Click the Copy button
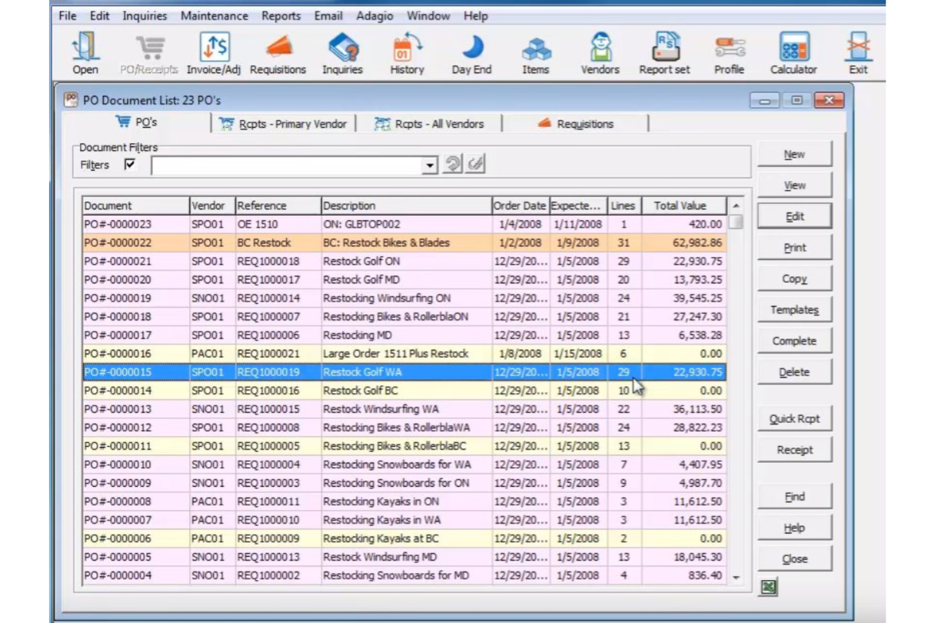This screenshot has height=623, width=935. click(x=794, y=278)
